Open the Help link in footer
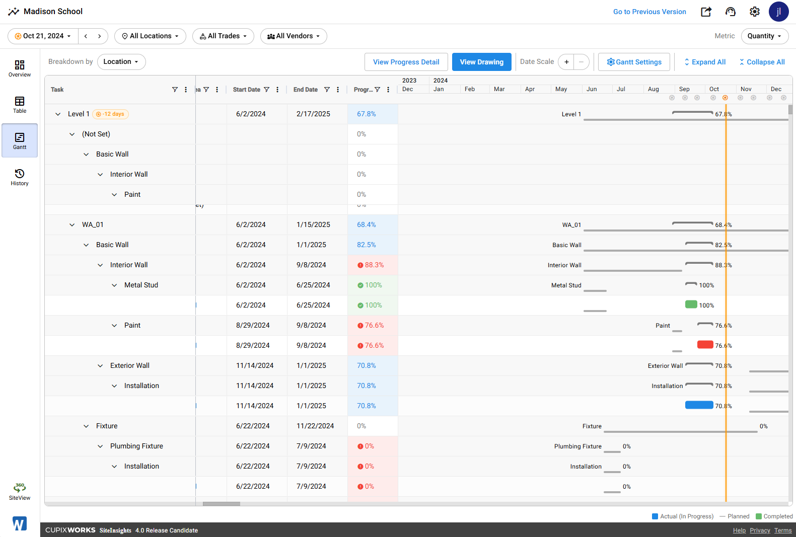Screen dimensions: 796x537 pyautogui.click(x=739, y=530)
